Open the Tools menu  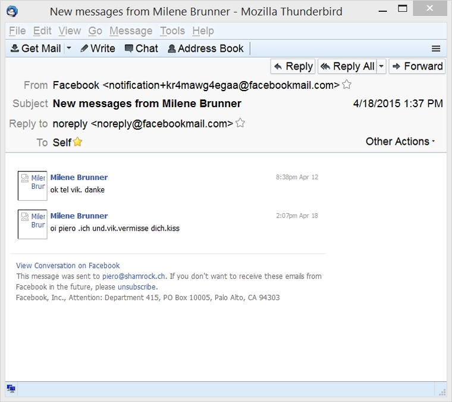[172, 31]
